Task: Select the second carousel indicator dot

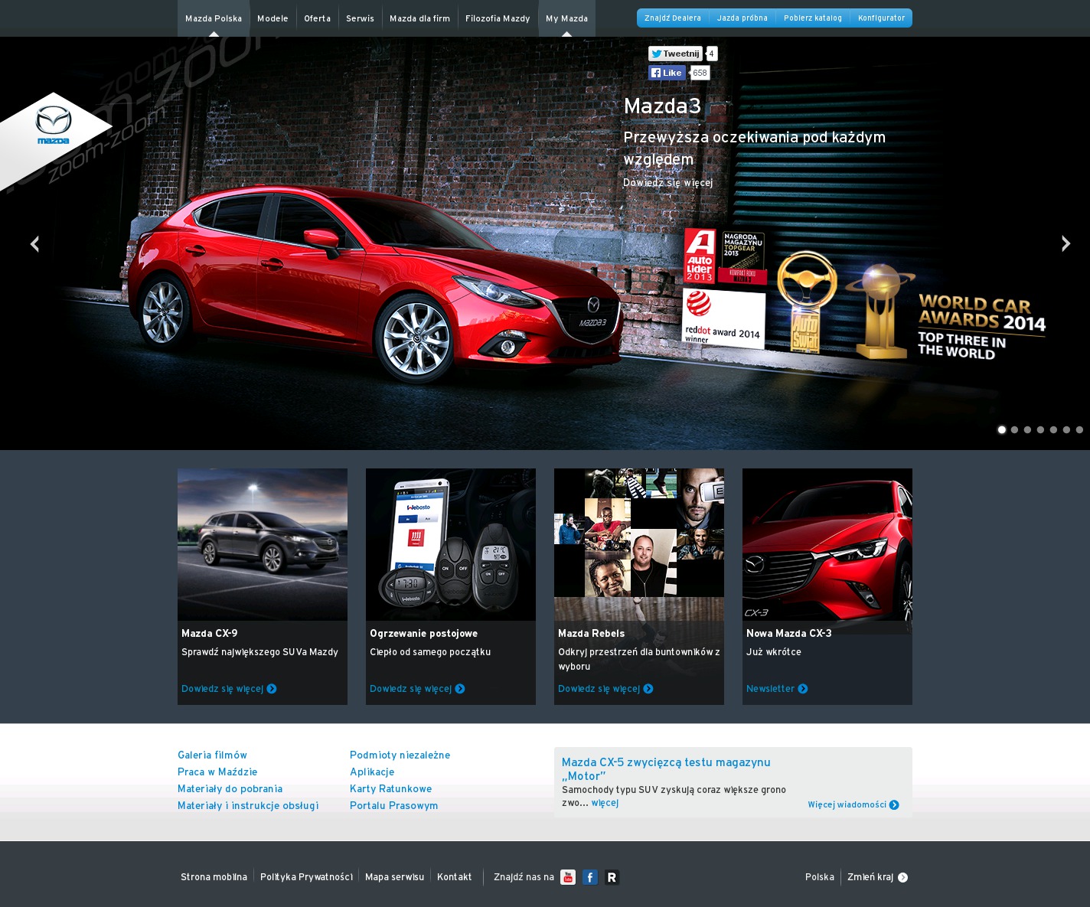Action: tap(1015, 430)
